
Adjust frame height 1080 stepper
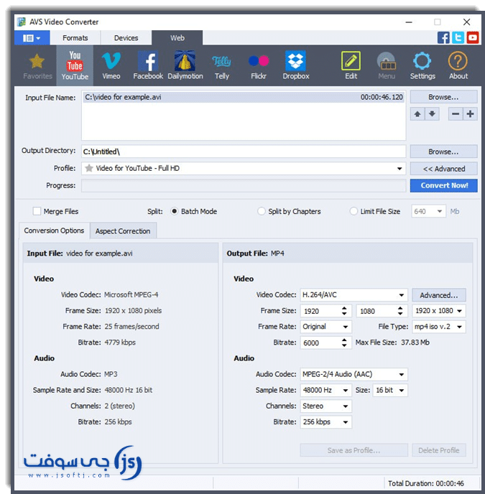(x=400, y=311)
